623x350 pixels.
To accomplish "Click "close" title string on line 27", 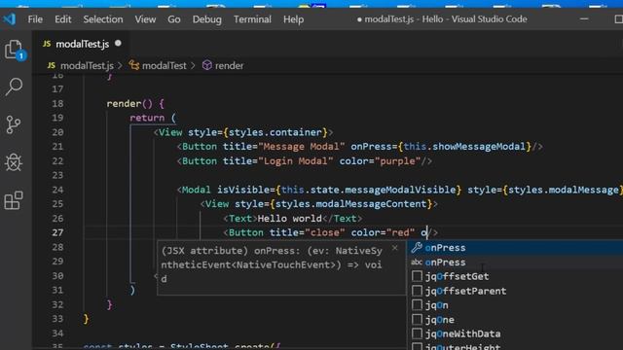I will click(x=325, y=232).
